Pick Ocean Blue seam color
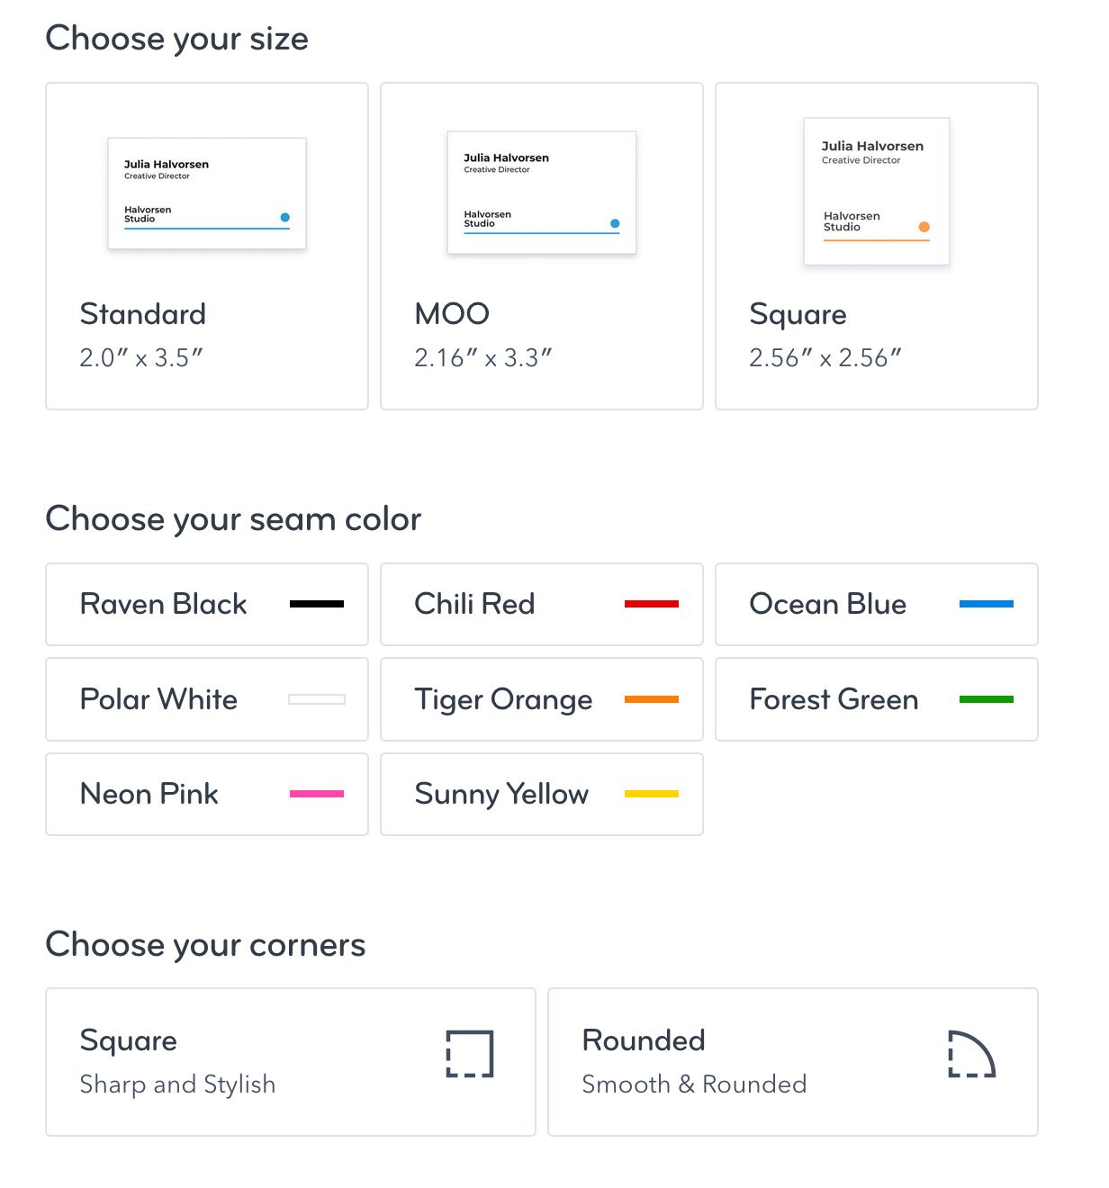1109x1188 pixels. (877, 605)
